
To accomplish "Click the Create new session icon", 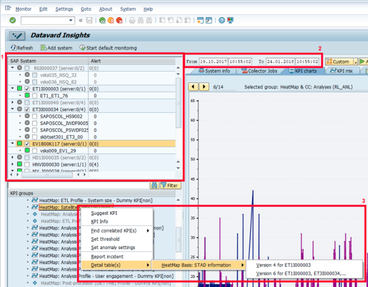I will 200,21.
